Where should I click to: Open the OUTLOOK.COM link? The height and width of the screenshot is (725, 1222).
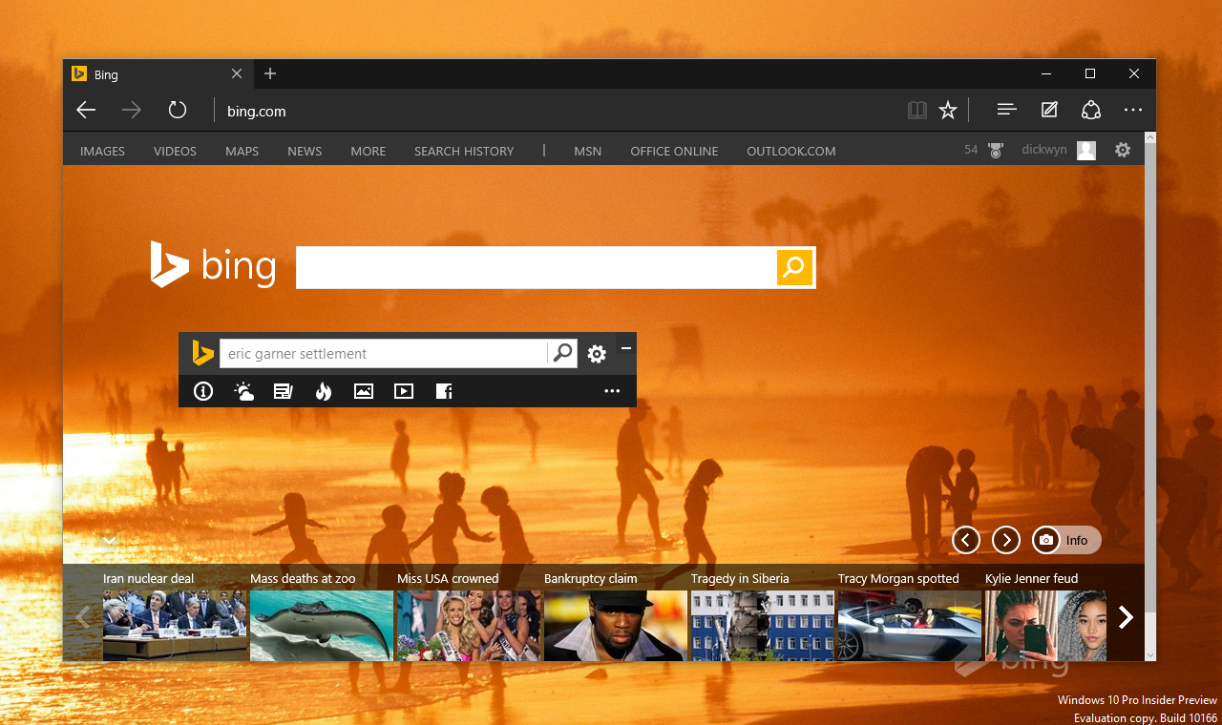790,151
